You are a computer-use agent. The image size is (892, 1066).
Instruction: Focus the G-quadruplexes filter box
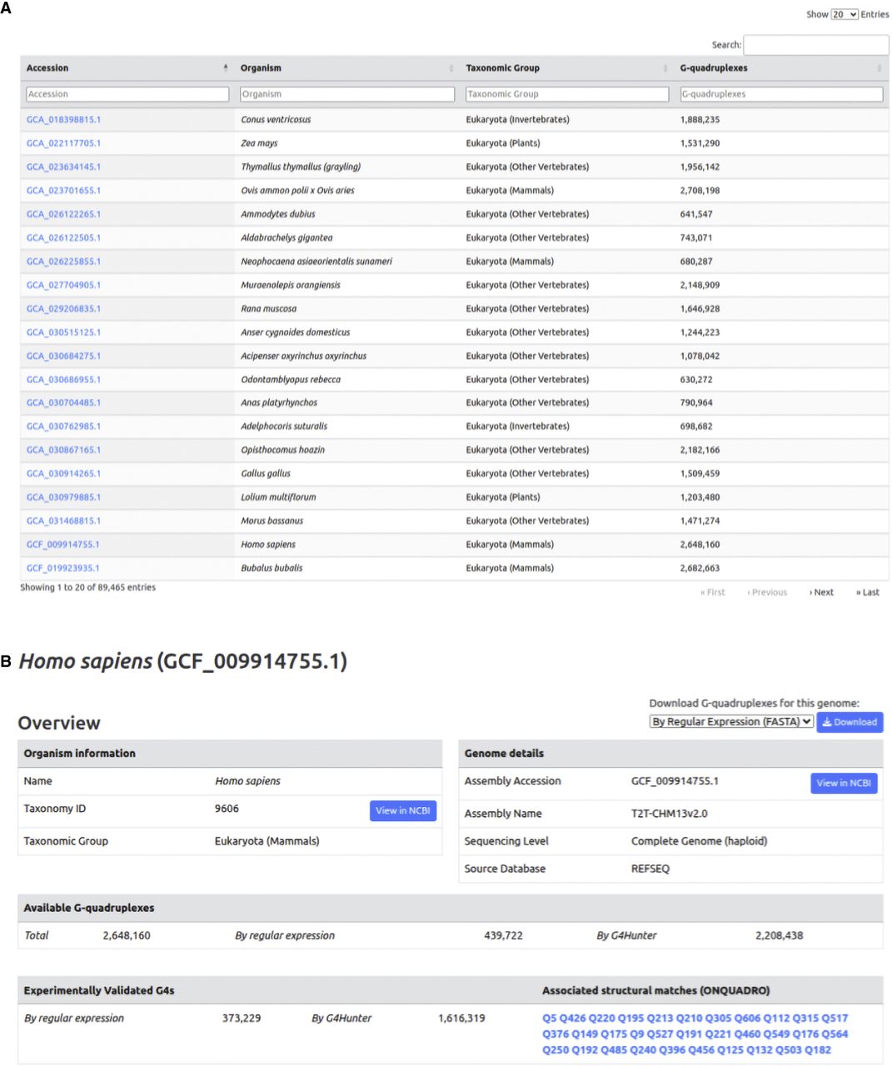pos(781,95)
